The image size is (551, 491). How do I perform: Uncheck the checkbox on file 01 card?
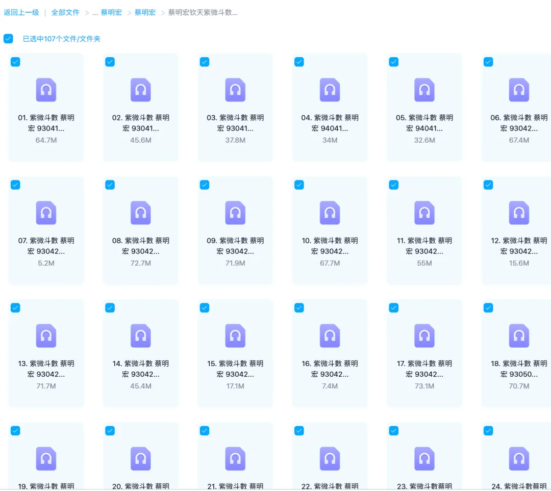(15, 62)
